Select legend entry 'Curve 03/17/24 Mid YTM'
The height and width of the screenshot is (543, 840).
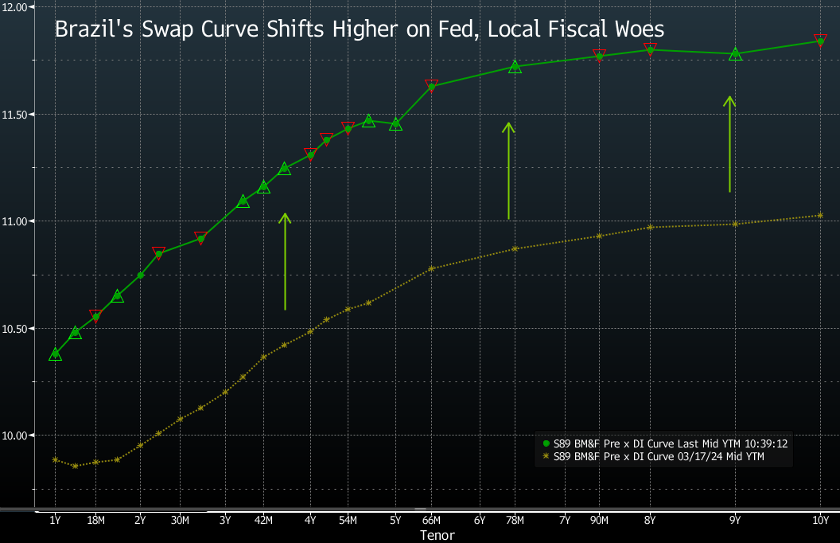coord(659,457)
